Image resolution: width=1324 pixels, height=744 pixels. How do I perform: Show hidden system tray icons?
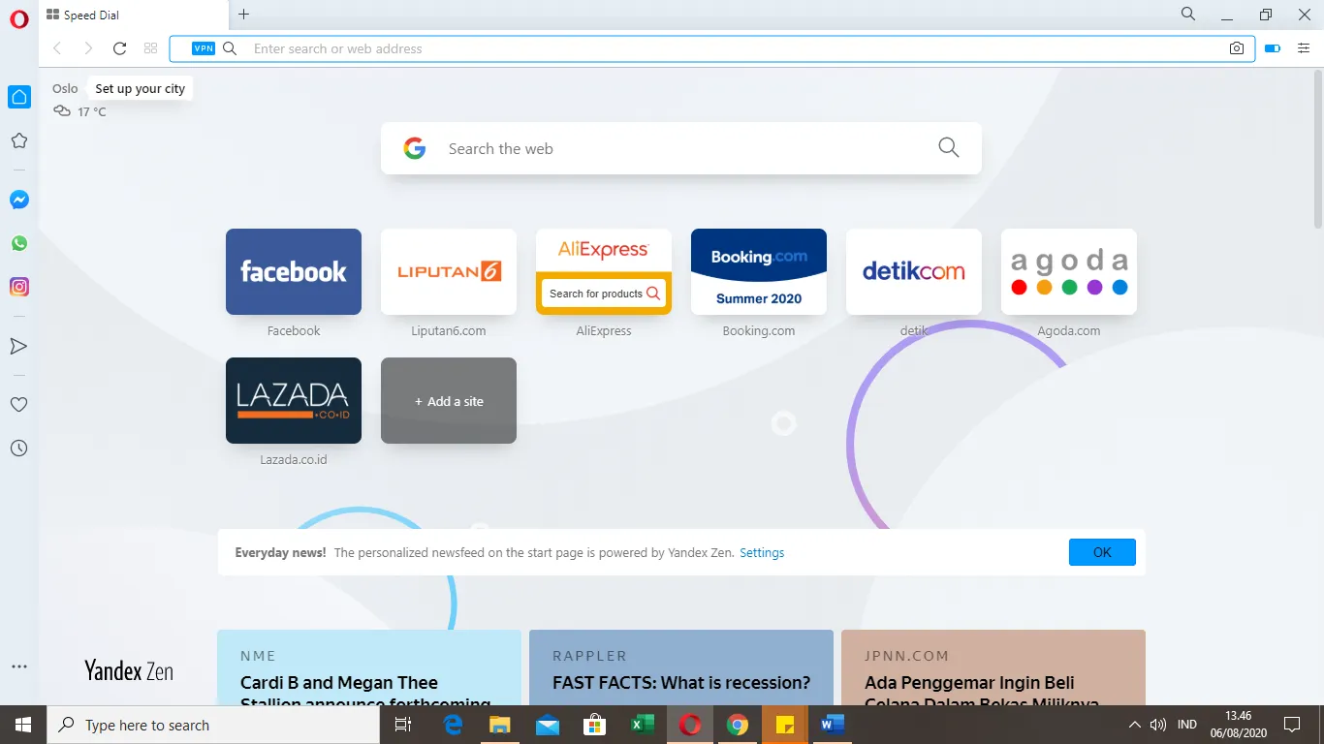click(1134, 725)
